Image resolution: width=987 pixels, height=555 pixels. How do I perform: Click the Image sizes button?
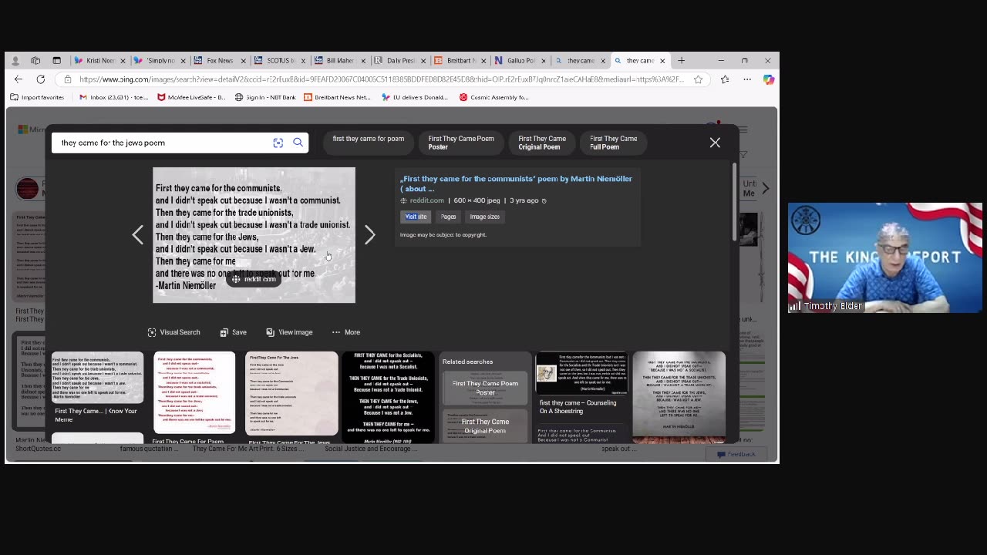coord(485,217)
